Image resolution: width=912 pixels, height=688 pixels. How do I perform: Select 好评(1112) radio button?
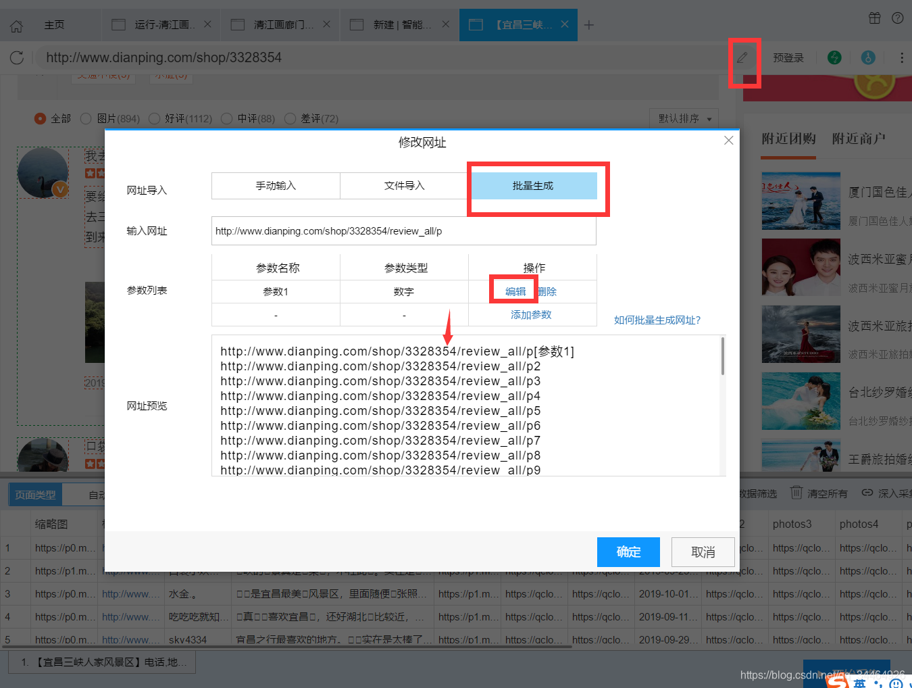coord(154,119)
